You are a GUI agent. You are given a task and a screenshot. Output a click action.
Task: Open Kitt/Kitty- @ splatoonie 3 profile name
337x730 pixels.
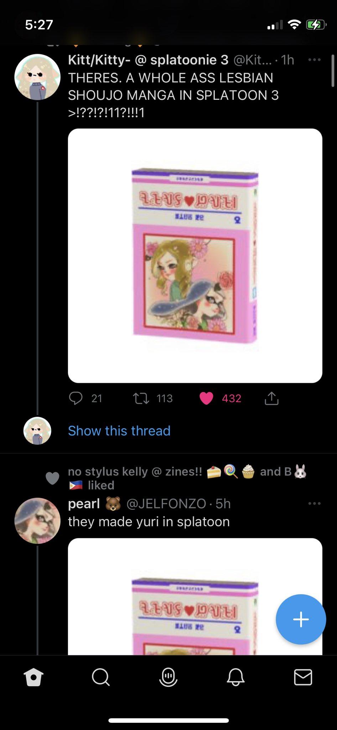(148, 60)
